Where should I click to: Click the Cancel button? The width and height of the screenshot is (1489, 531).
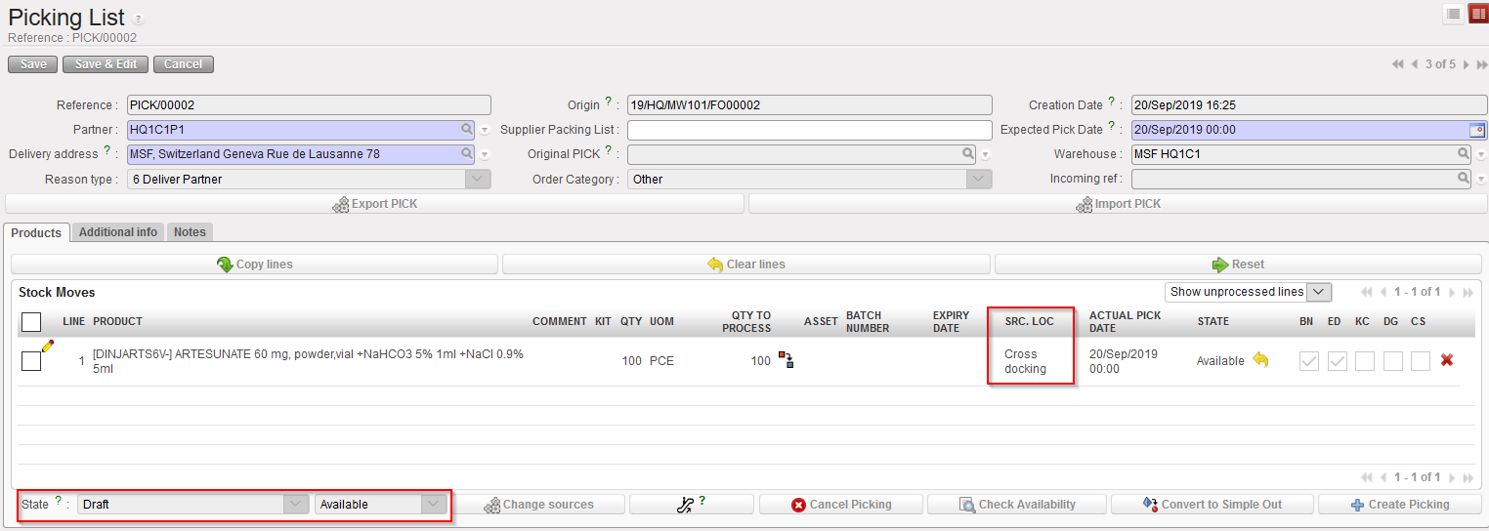[183, 64]
